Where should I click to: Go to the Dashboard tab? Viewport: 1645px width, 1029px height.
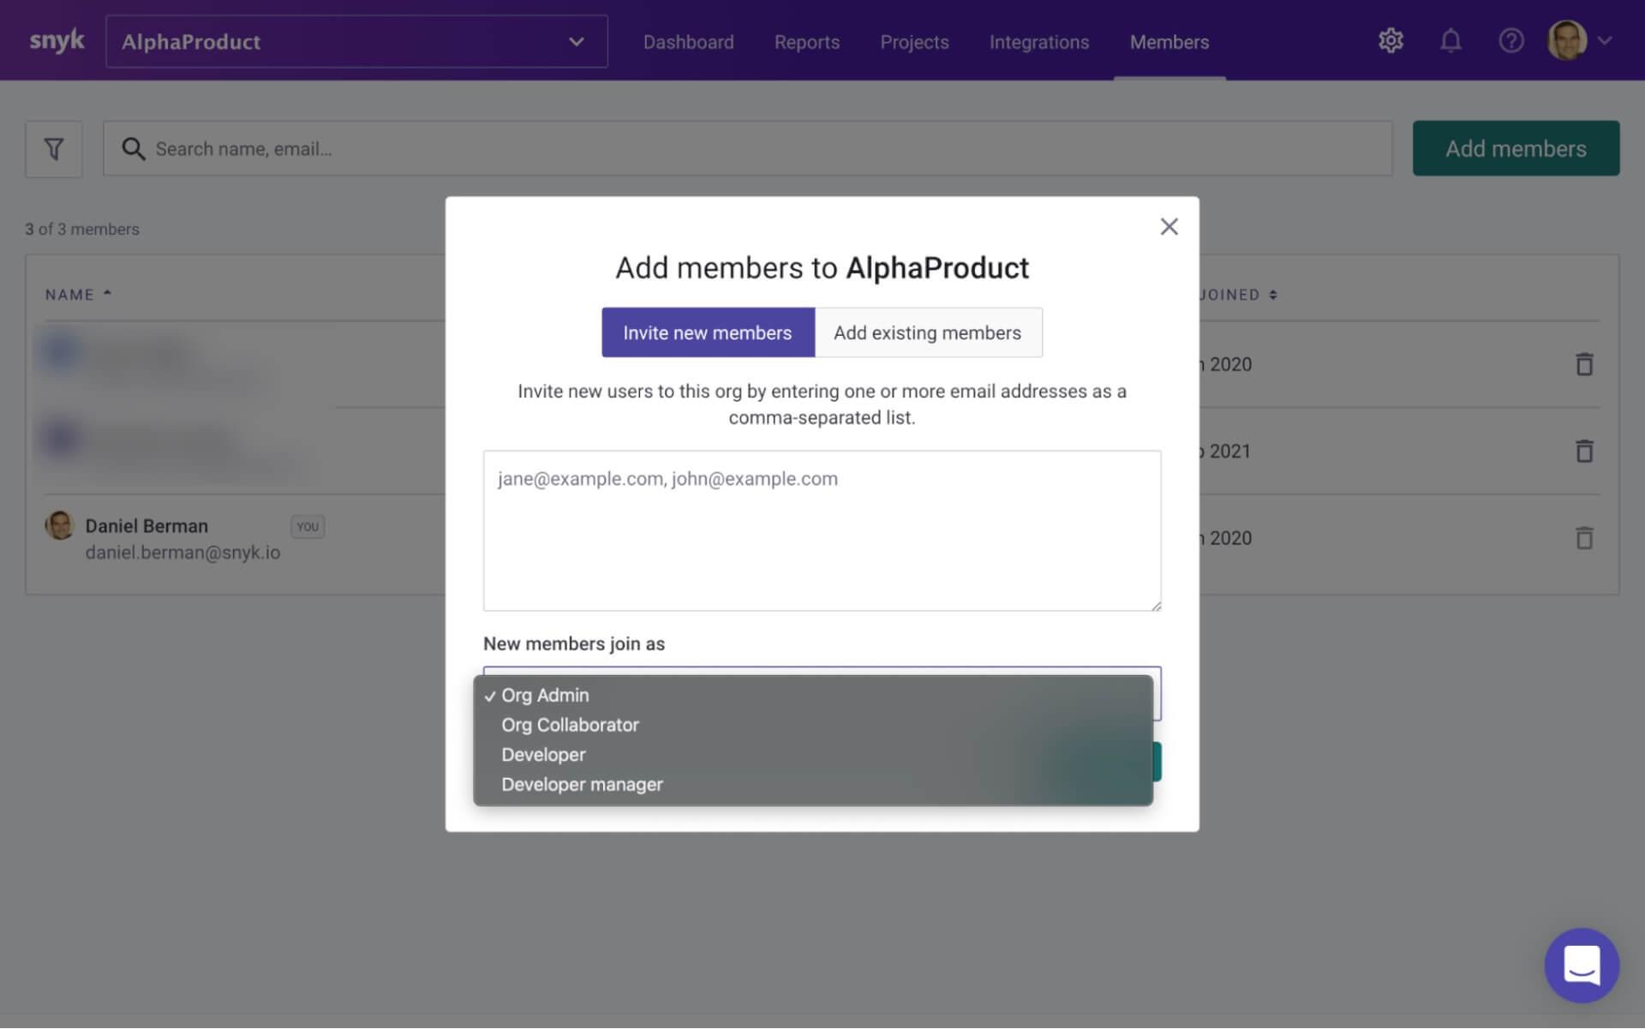pyautogui.click(x=688, y=42)
